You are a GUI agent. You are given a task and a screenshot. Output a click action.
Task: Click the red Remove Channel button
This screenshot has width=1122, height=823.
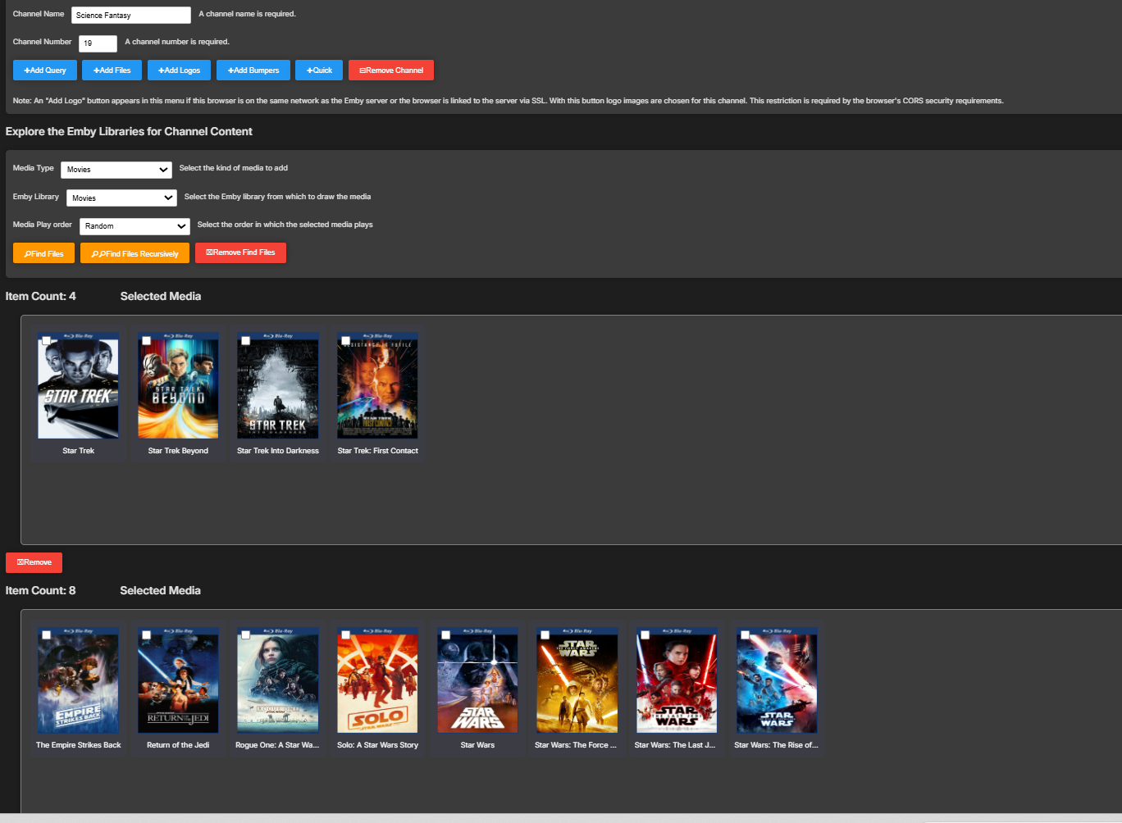point(391,70)
